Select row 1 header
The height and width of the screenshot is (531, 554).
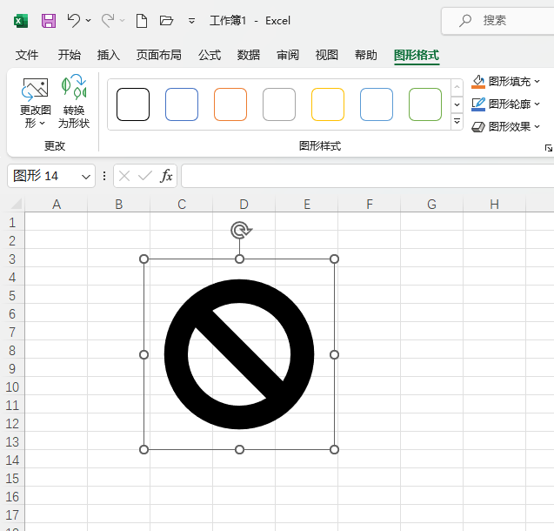[12, 222]
